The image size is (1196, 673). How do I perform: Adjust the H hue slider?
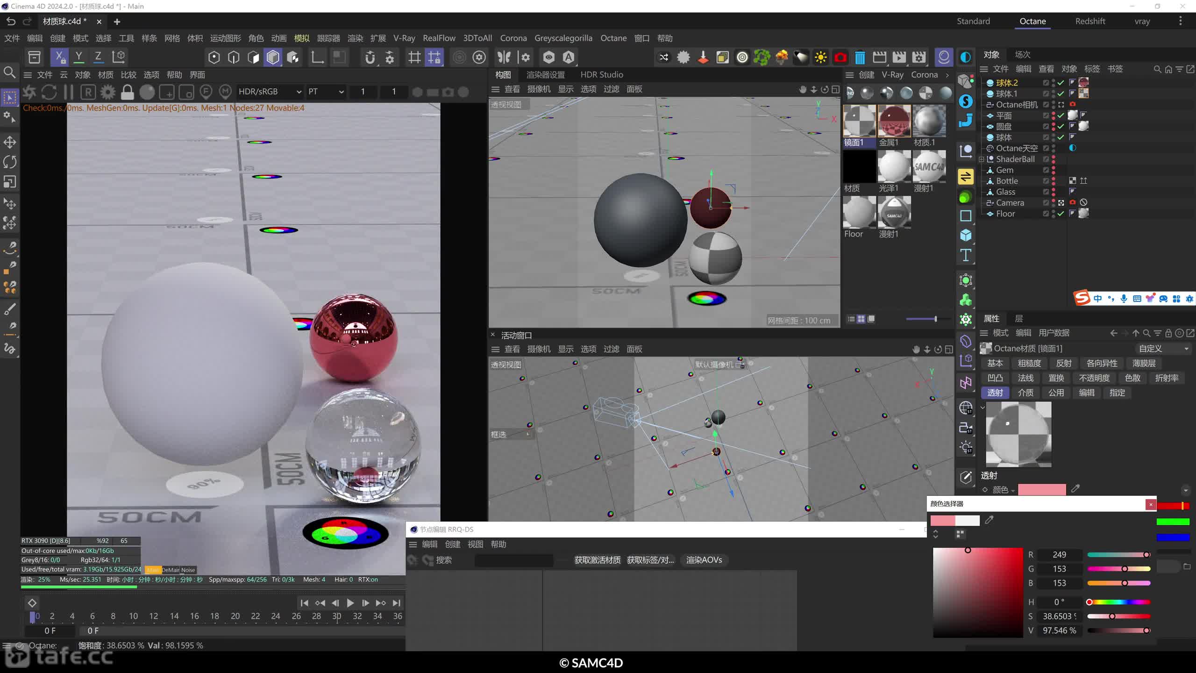(x=1118, y=602)
